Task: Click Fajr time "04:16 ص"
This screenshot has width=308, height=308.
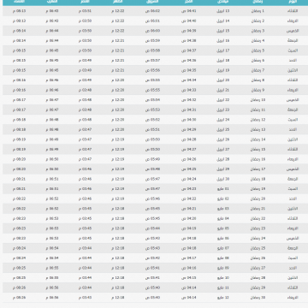Action: (188, 268)
